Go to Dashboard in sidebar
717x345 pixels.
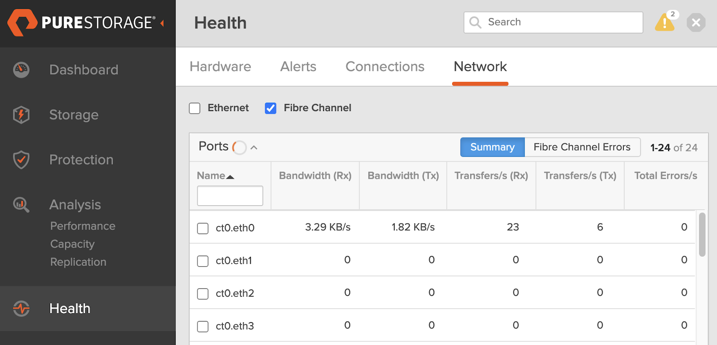[x=84, y=69]
